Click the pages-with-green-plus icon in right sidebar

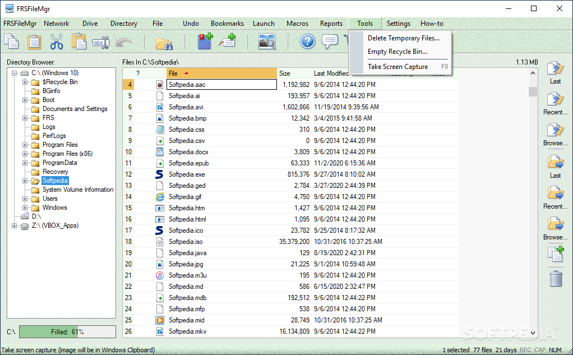(x=556, y=253)
